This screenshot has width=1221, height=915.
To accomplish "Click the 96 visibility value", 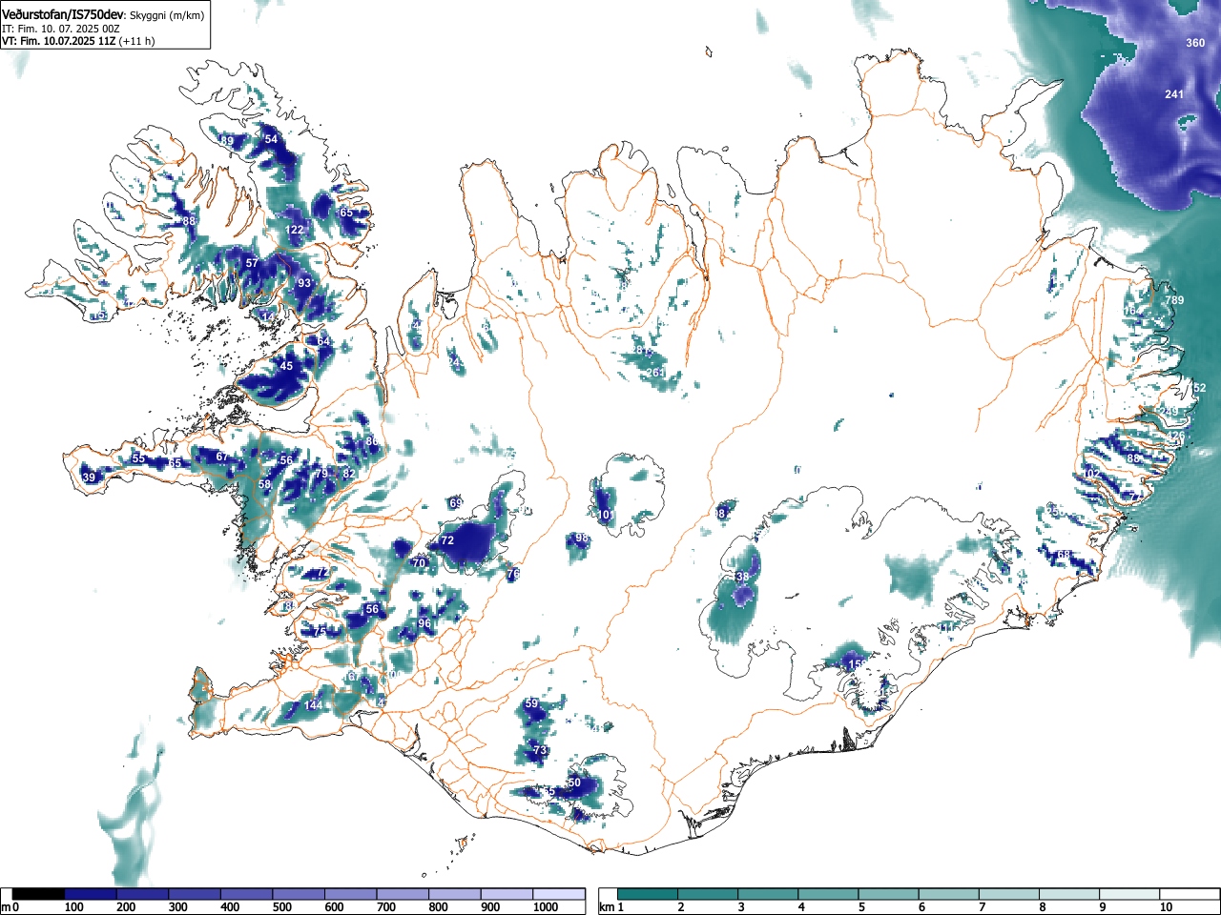I will 424,623.
